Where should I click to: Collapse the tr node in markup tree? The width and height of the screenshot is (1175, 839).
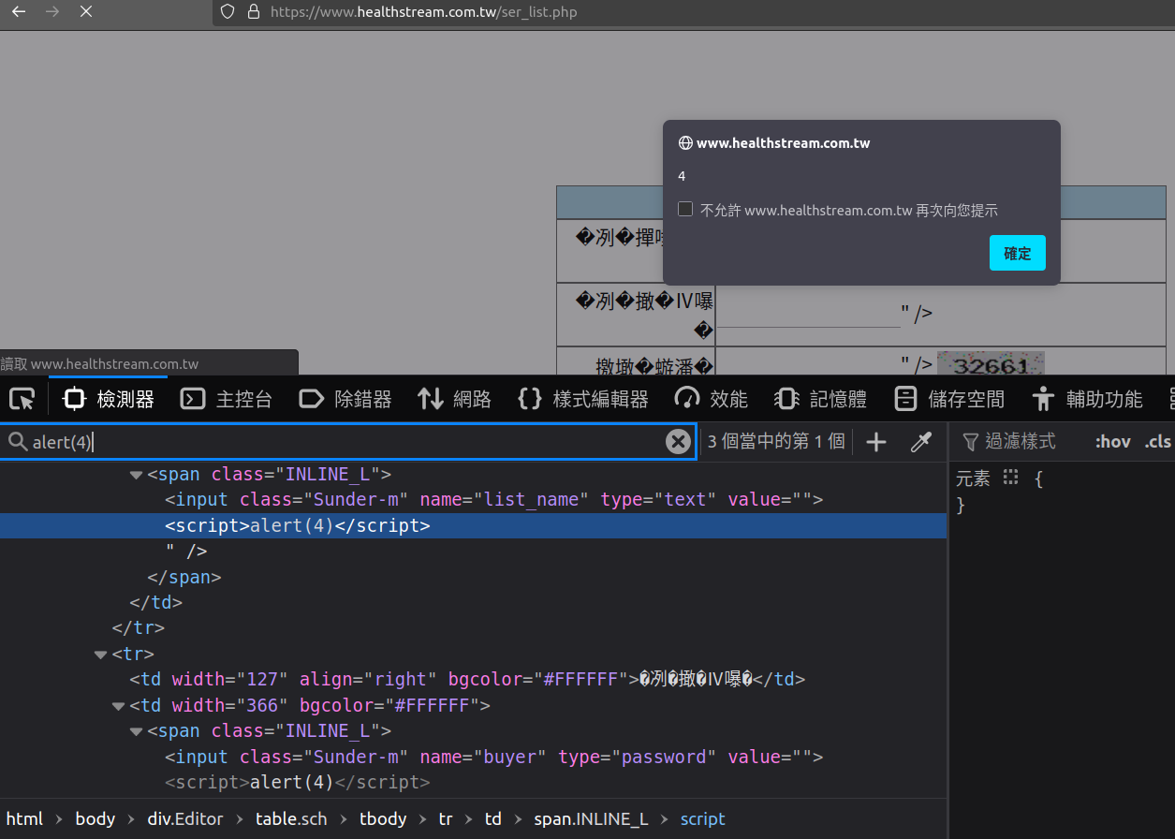point(101,655)
